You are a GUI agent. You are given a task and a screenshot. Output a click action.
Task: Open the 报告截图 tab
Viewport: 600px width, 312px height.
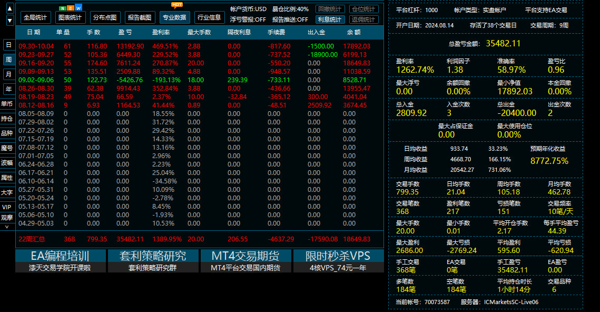[x=140, y=17]
